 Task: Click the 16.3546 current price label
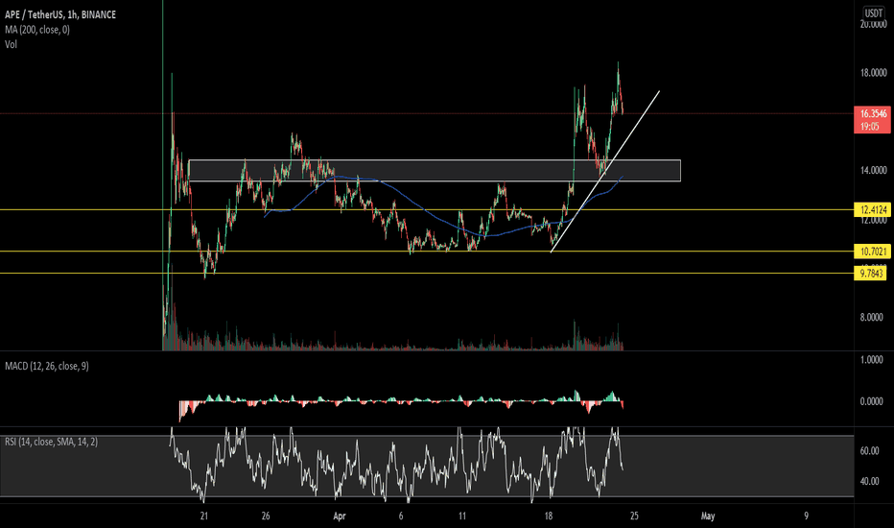(873, 113)
